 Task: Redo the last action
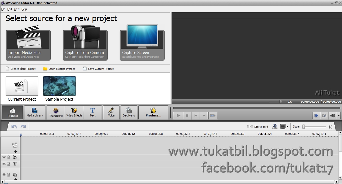click(23, 127)
